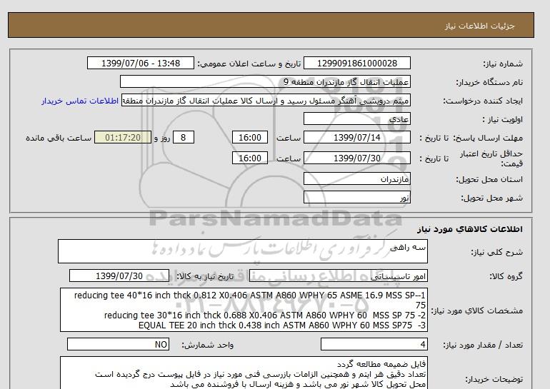Select the ساعت باقی مانده label
This screenshot has width=550, height=389.
click(59, 138)
